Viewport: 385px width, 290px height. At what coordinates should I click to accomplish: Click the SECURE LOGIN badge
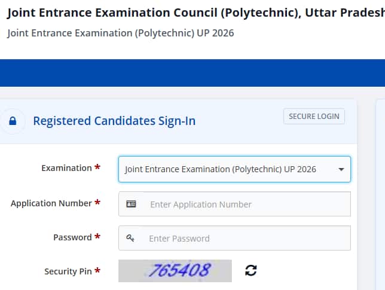coord(314,116)
